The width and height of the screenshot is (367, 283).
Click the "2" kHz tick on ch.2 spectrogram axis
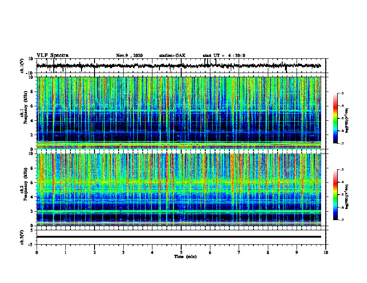click(32, 211)
